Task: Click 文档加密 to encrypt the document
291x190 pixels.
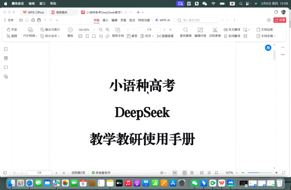Action: coord(265,30)
